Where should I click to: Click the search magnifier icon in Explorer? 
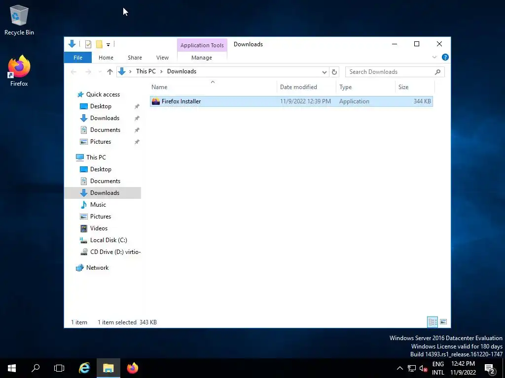click(437, 72)
